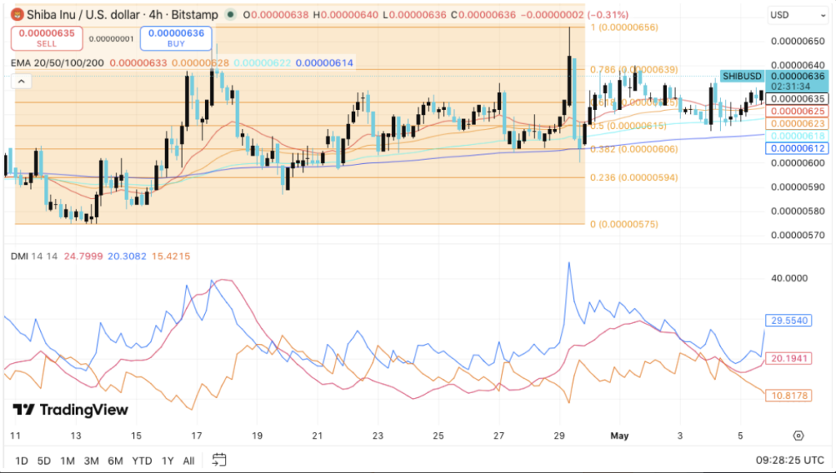This screenshot has height=473, width=836.
Task: Select the YTD time range
Action: 142,461
